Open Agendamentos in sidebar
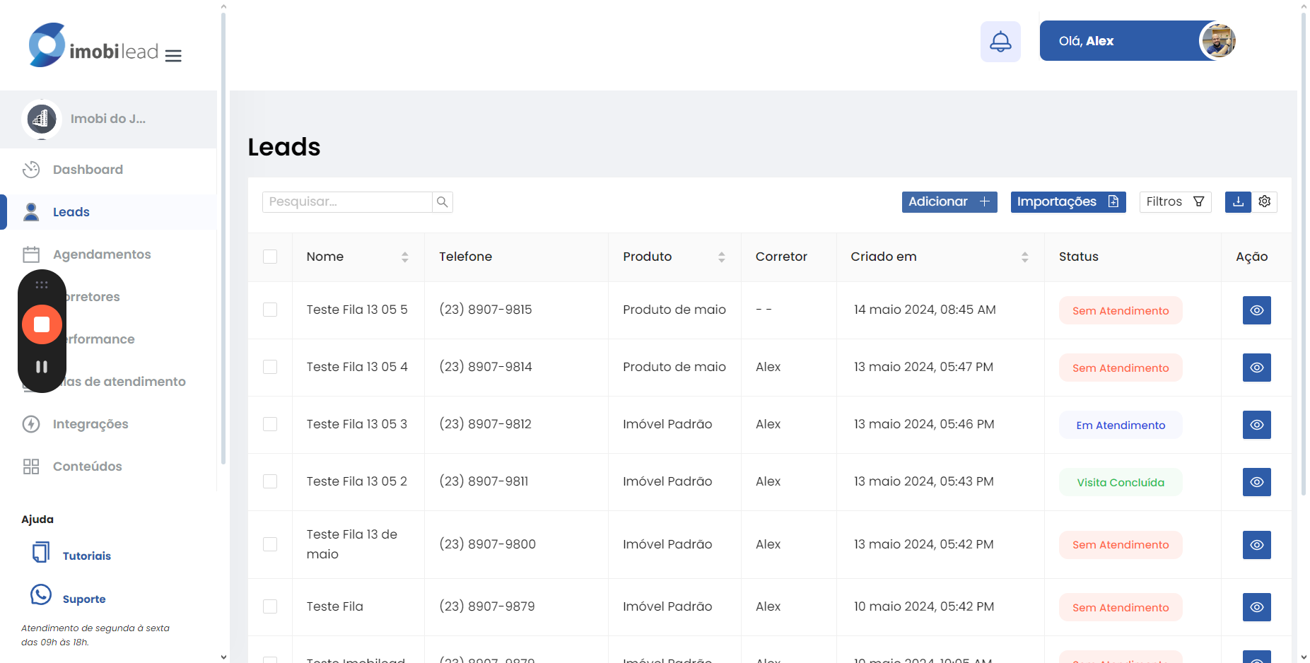This screenshot has width=1310, height=663. click(x=102, y=254)
